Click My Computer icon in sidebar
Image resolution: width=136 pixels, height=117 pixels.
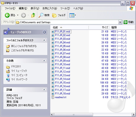[8, 75]
